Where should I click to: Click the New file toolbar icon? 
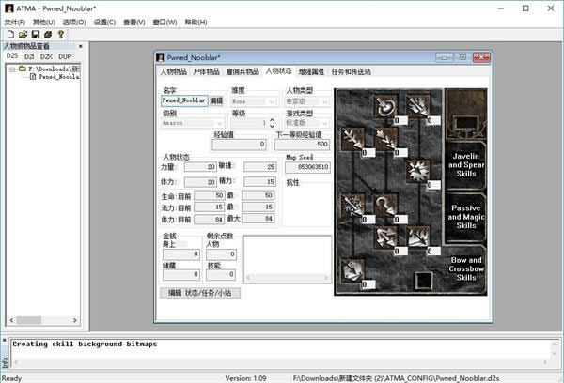(10, 35)
